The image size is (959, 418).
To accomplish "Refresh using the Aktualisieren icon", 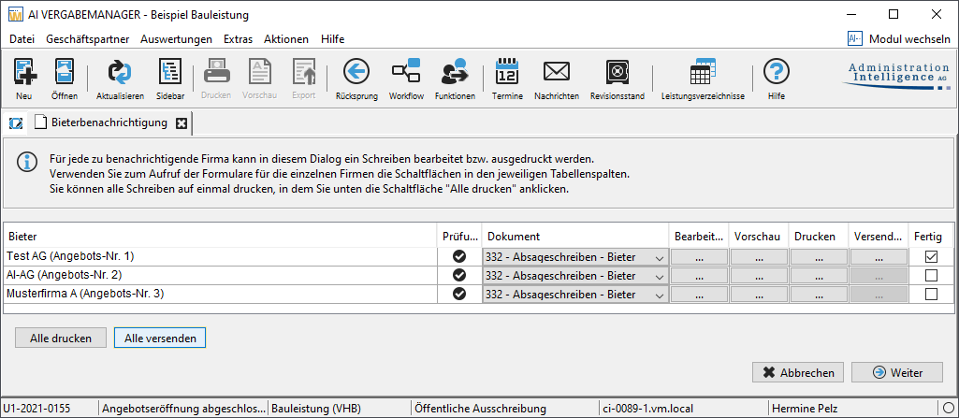I will pyautogui.click(x=120, y=73).
